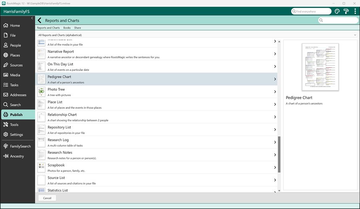360x209 pixels.
Task: Select the Repository List report
Action: click(x=156, y=130)
